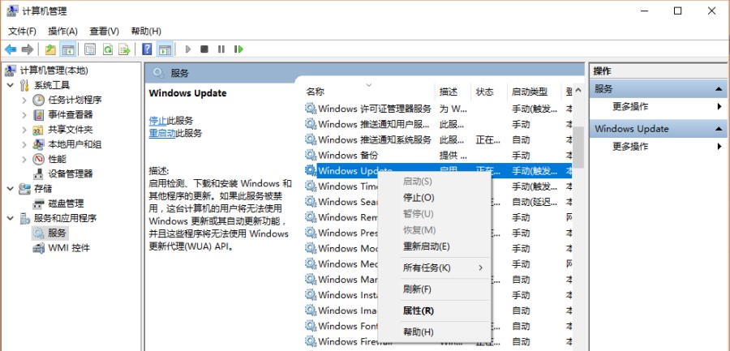Go back with the blue left arrow
Image resolution: width=730 pixels, height=351 pixels.
(x=11, y=49)
